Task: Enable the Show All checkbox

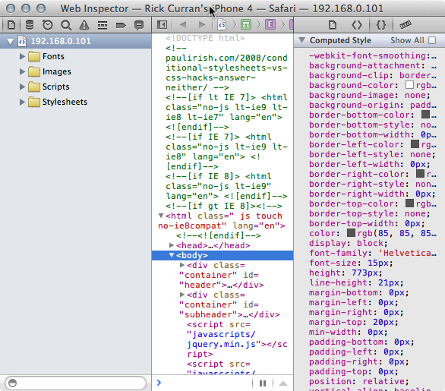Action: tap(432, 40)
